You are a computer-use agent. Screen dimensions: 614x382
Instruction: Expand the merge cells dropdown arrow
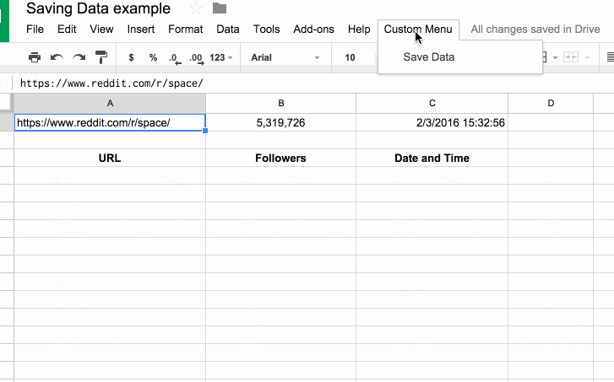click(x=587, y=58)
